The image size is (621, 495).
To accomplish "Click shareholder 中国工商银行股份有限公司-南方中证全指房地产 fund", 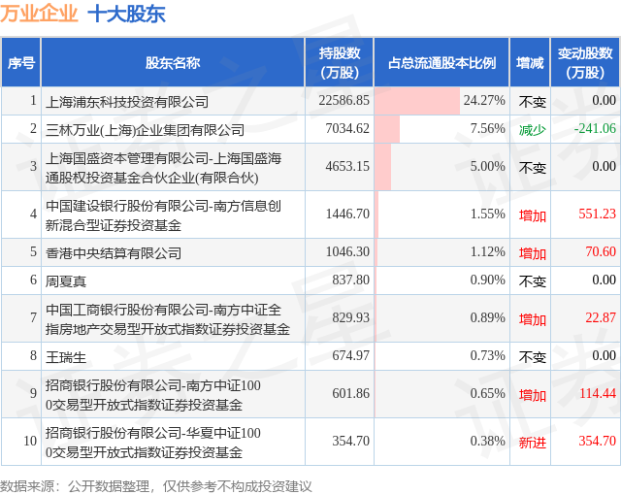I will 168,319.
